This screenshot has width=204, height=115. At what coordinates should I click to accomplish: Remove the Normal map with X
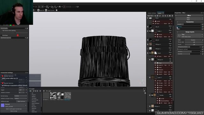pyautogui.click(x=25, y=105)
